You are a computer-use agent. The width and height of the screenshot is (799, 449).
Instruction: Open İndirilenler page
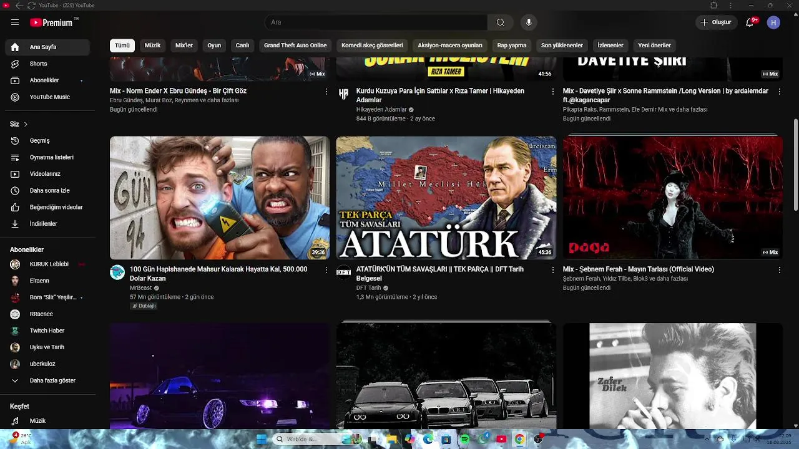click(x=47, y=223)
